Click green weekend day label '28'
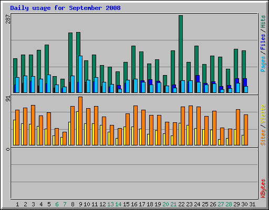This screenshot has width=269, height=210. click(x=229, y=204)
